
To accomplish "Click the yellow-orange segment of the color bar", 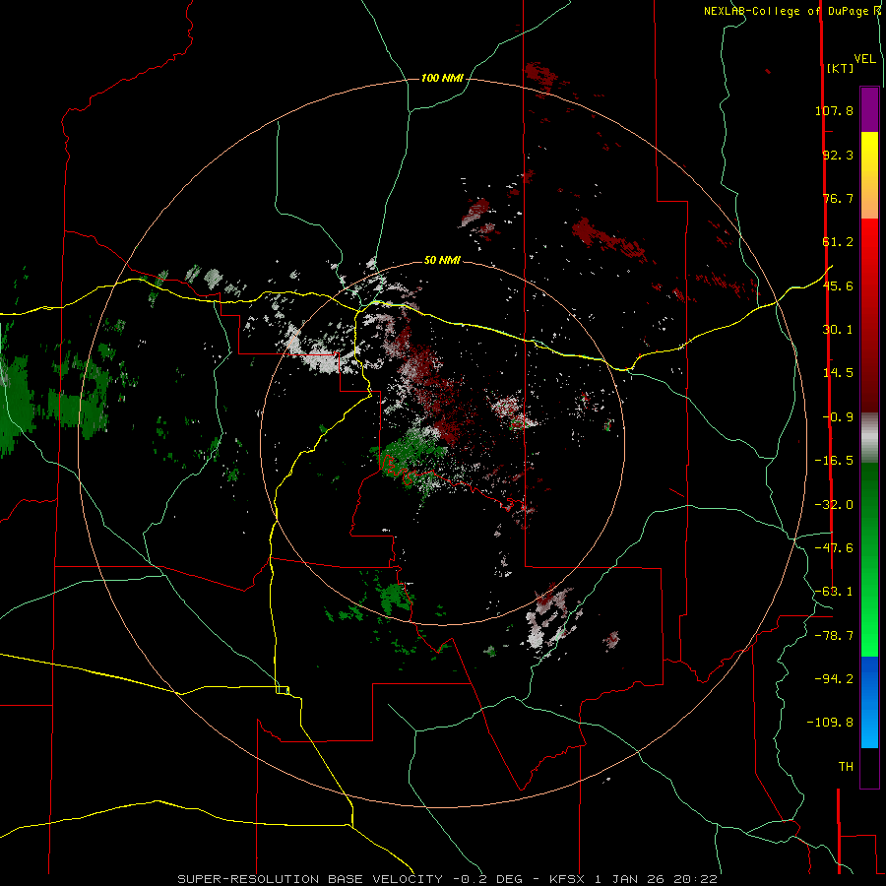I will coord(869,175).
